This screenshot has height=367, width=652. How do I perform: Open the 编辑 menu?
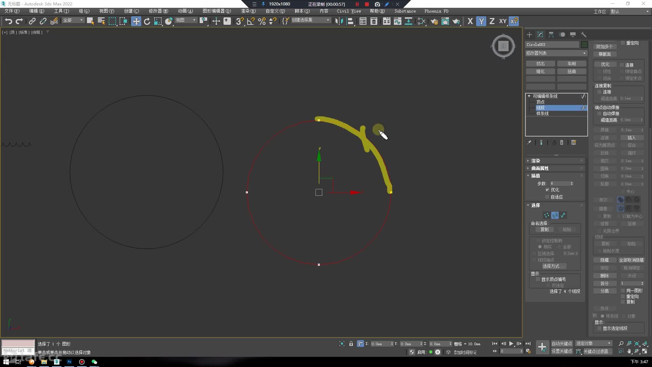[37, 11]
